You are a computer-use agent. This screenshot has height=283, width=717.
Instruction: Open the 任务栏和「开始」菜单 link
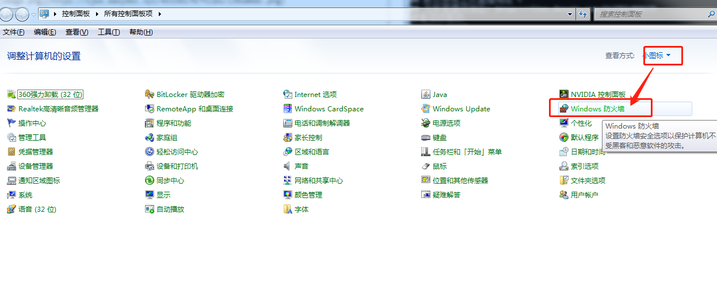click(467, 152)
